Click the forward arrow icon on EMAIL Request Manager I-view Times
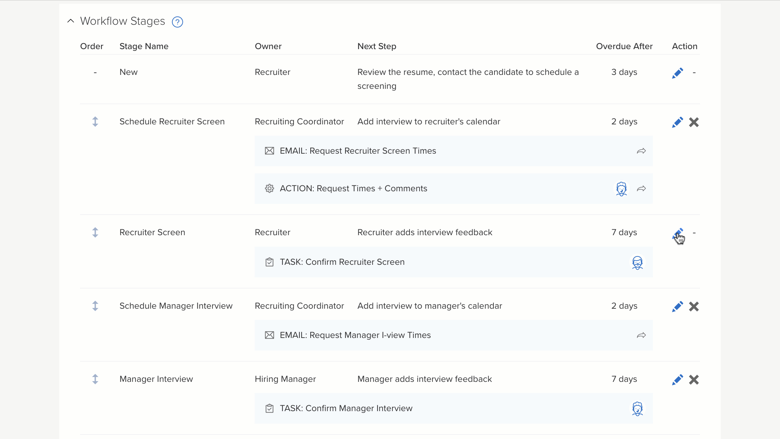The image size is (780, 439). pos(641,335)
